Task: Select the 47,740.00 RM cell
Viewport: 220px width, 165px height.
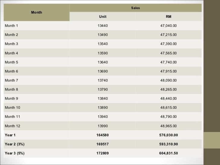Action: click(168, 62)
